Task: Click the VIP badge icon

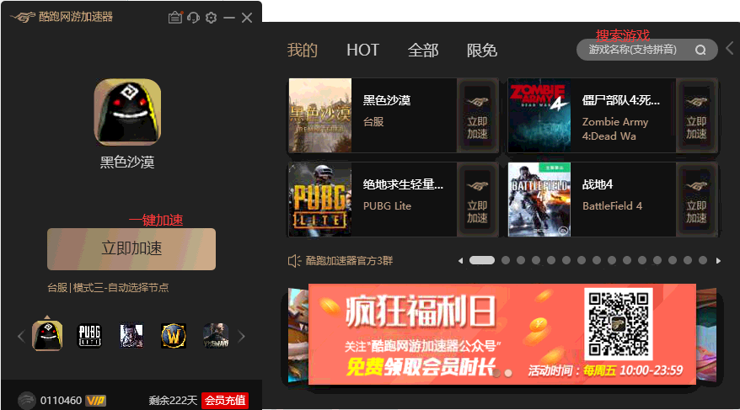Action: (x=96, y=401)
